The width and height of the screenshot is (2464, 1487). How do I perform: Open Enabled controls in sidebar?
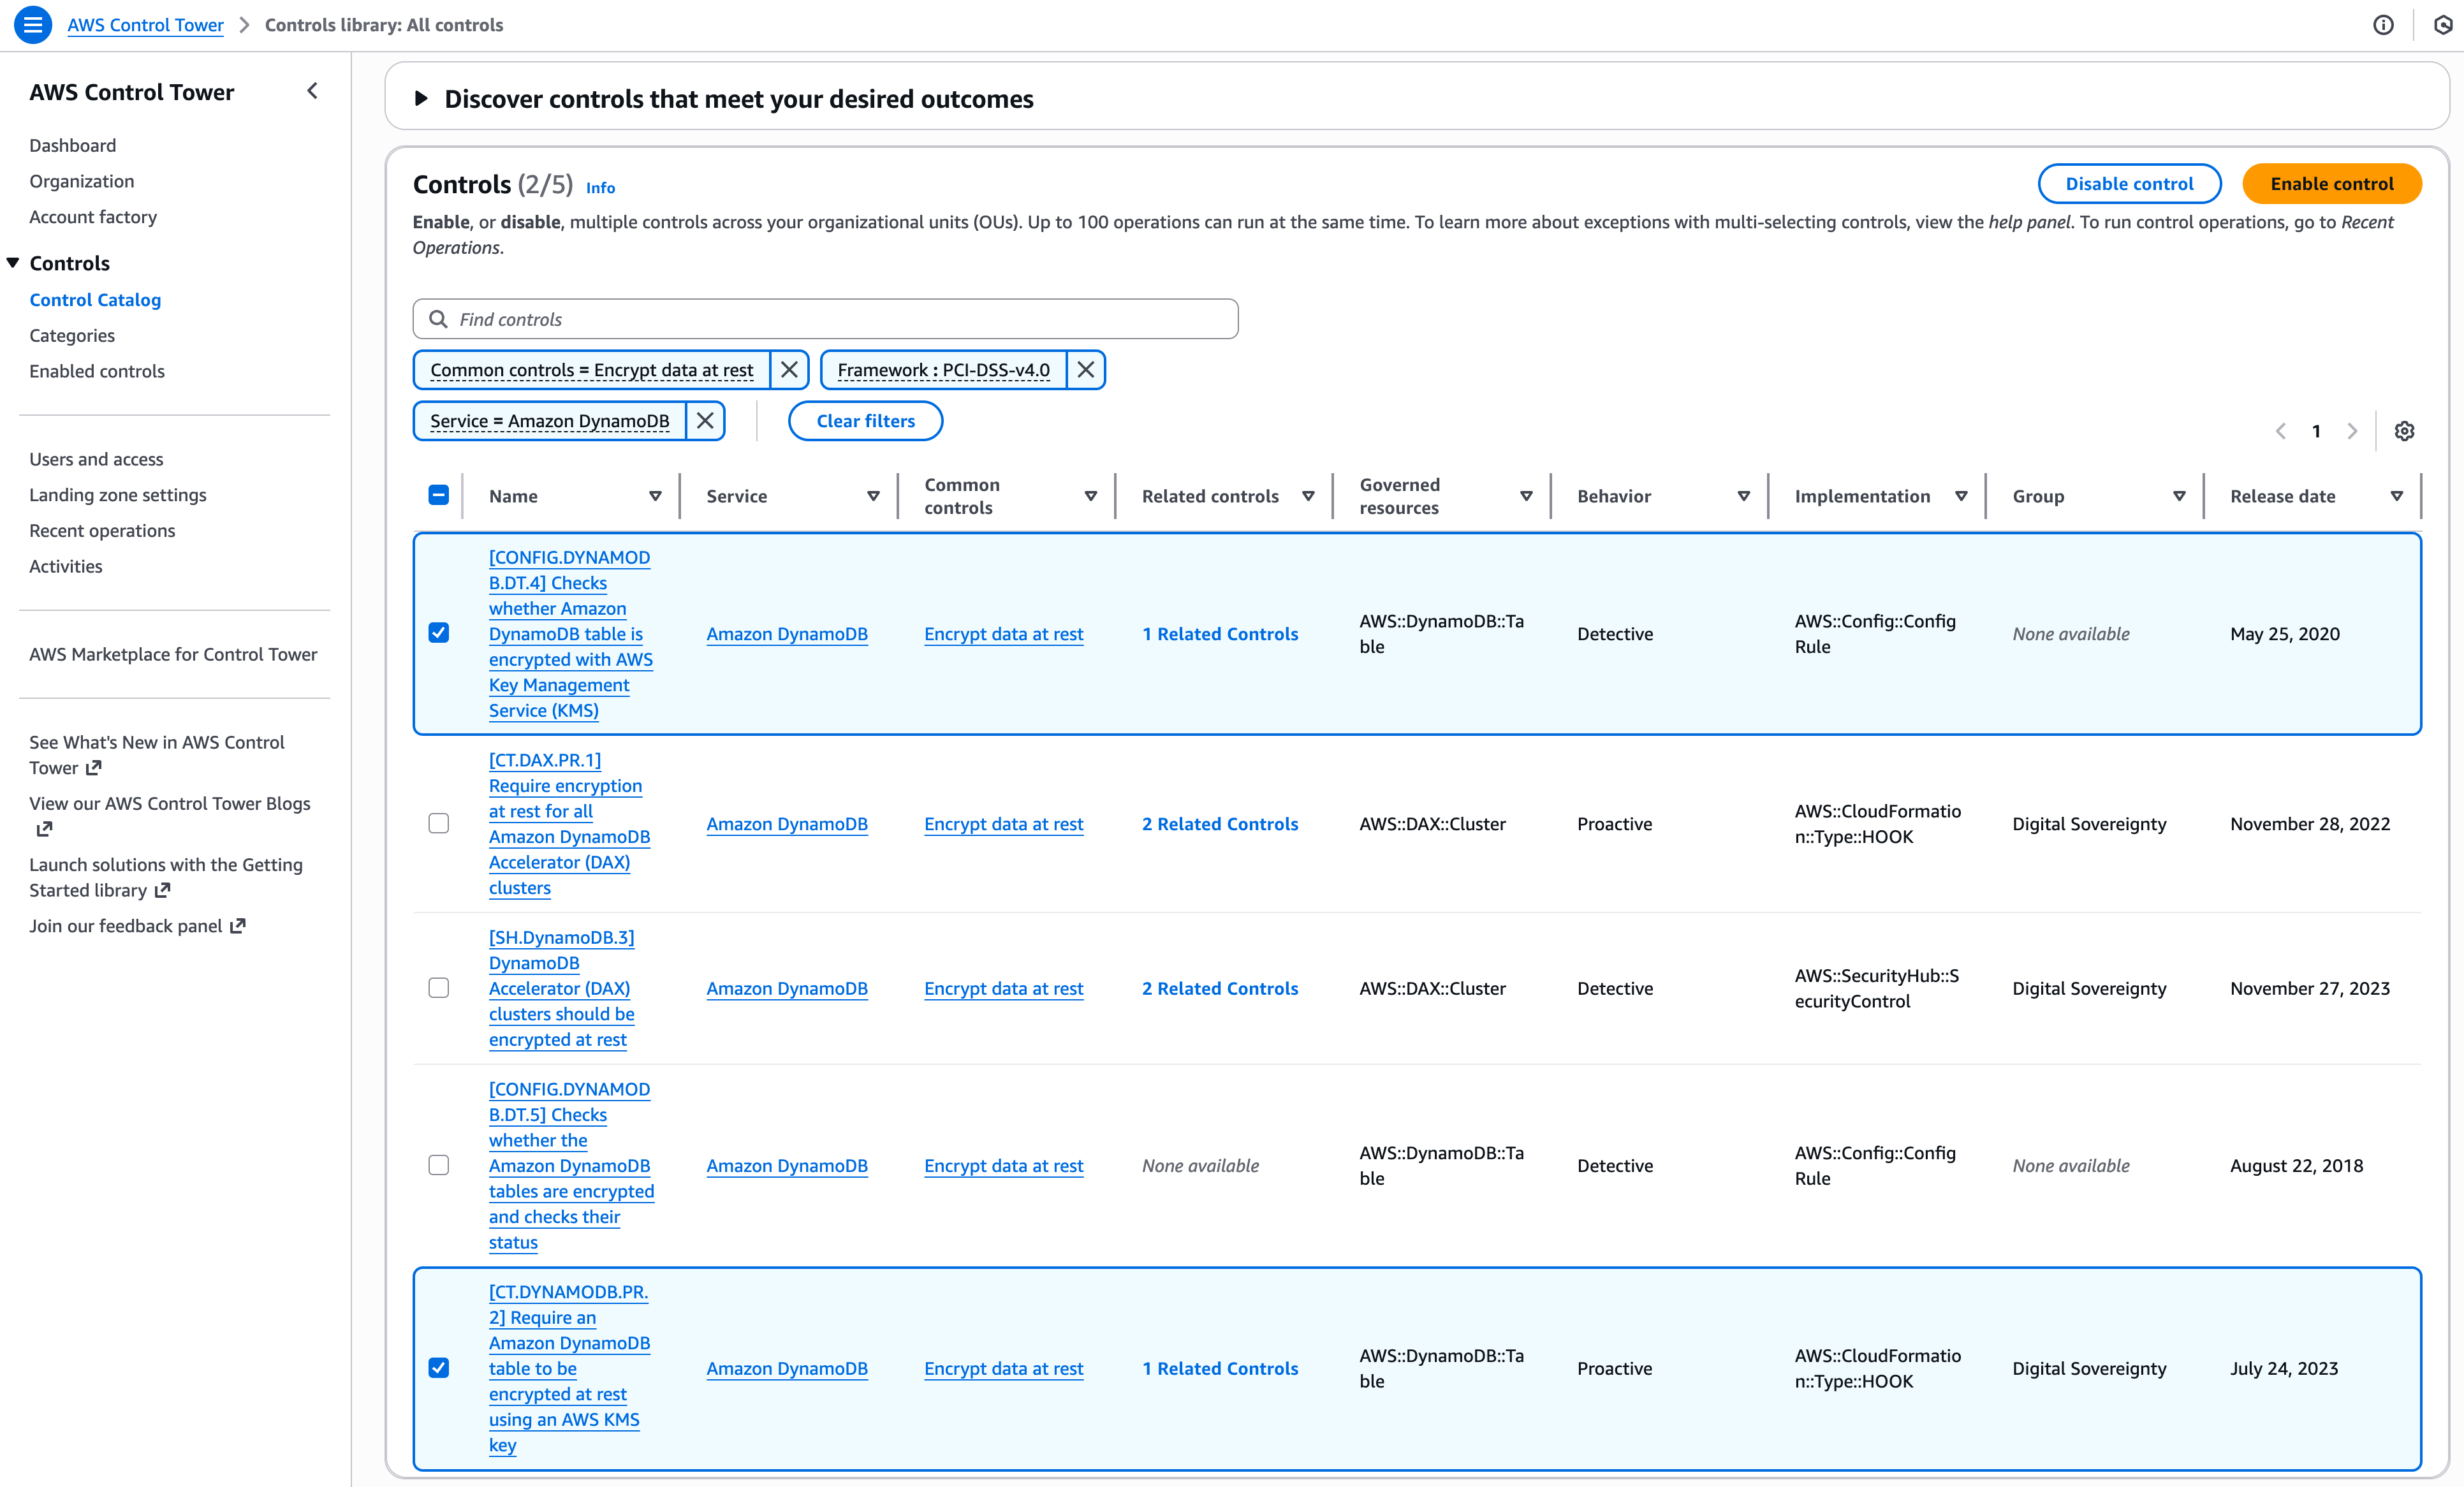coord(97,371)
